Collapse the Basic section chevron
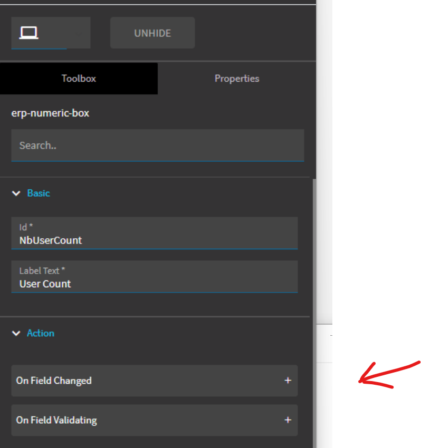Image resolution: width=421 pixels, height=448 pixels. (x=16, y=193)
